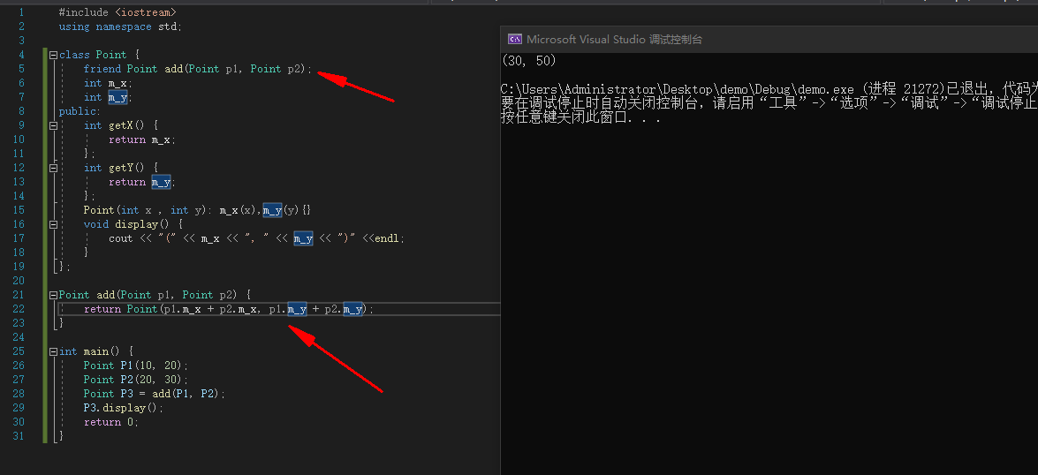Collapse the getY function body
Image resolution: width=1038 pixels, height=475 pixels.
(53, 168)
